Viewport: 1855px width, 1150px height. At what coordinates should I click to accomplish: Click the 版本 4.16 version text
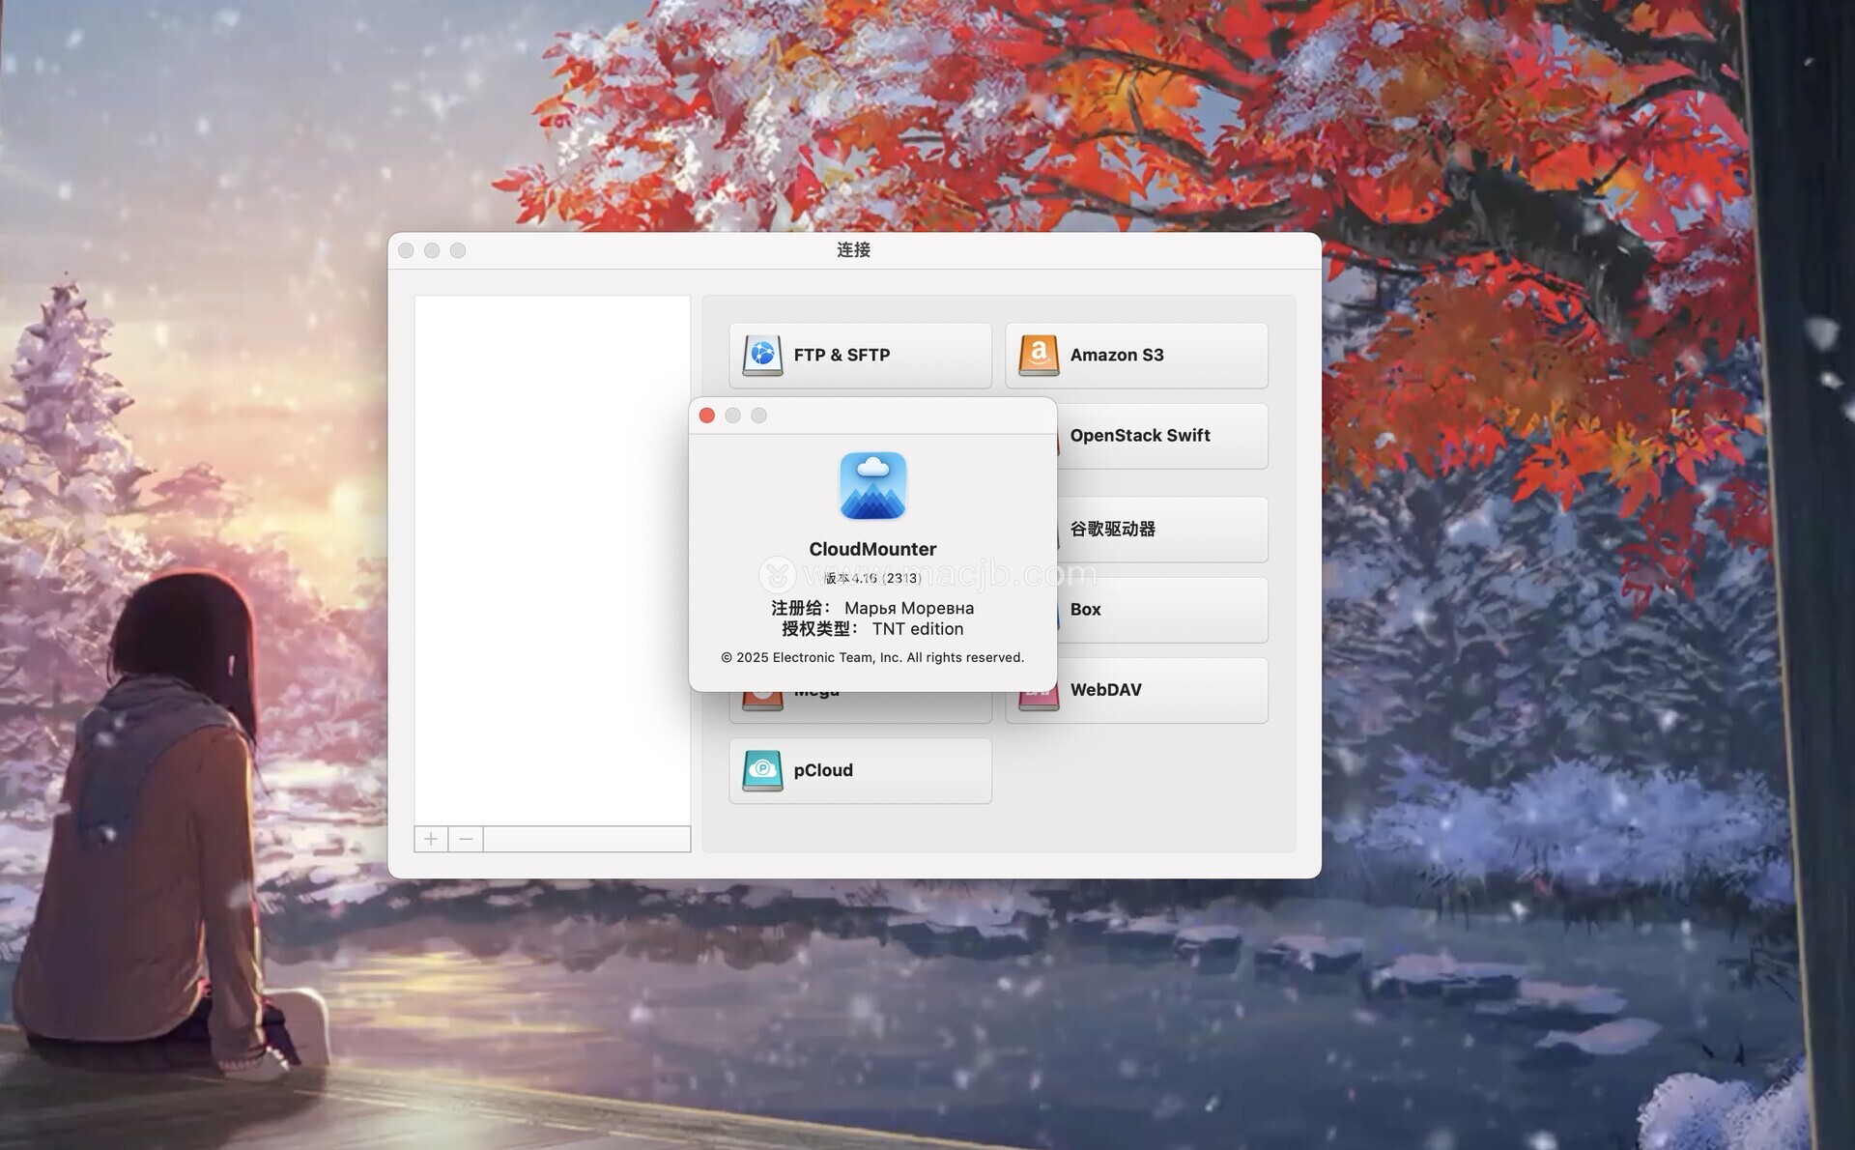(x=872, y=578)
